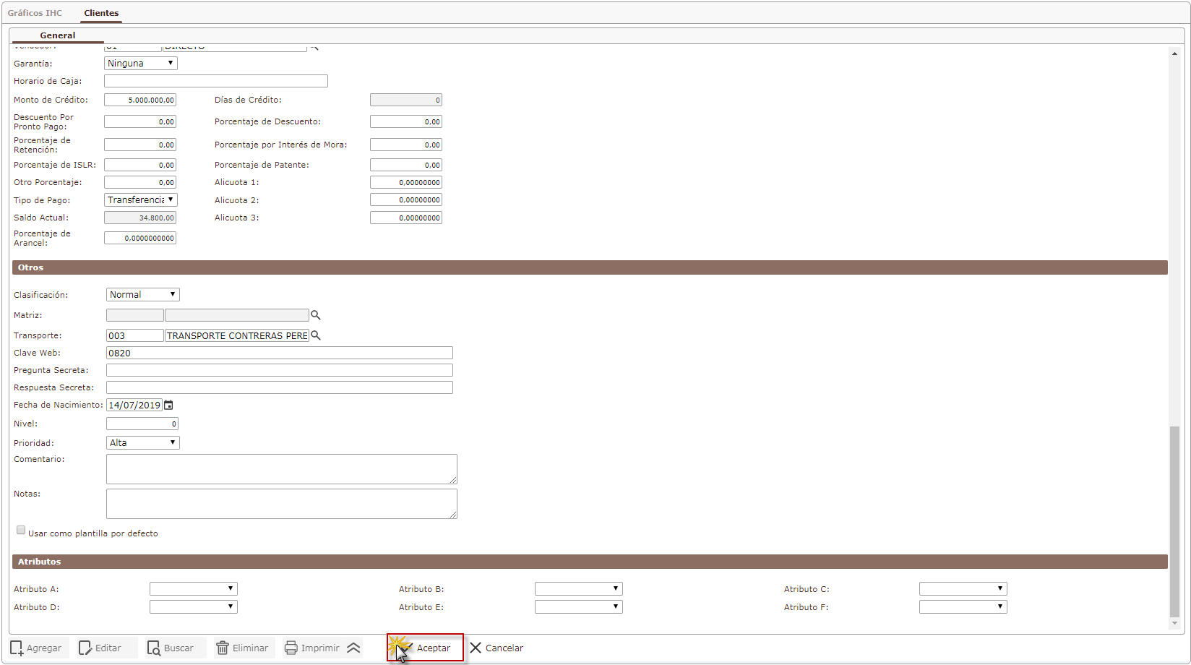
Task: Expand the Atributo F dropdown
Action: pos(963,607)
